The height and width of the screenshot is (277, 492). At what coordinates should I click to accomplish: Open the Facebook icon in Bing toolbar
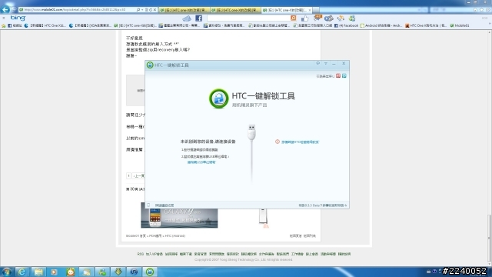198,18
